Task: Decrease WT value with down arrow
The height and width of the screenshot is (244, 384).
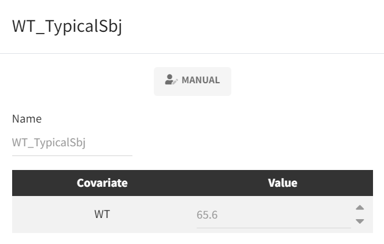Action: click(360, 221)
